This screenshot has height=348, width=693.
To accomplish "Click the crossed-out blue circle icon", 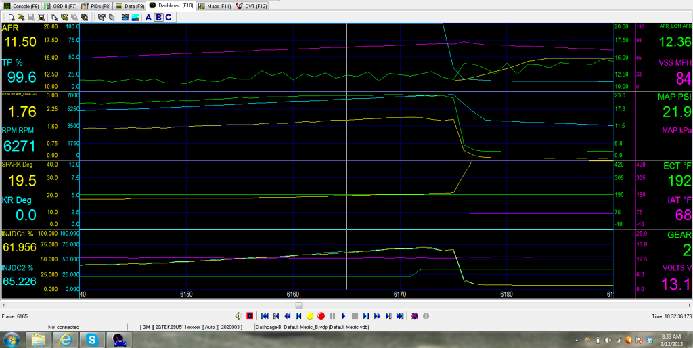I will pos(415,316).
